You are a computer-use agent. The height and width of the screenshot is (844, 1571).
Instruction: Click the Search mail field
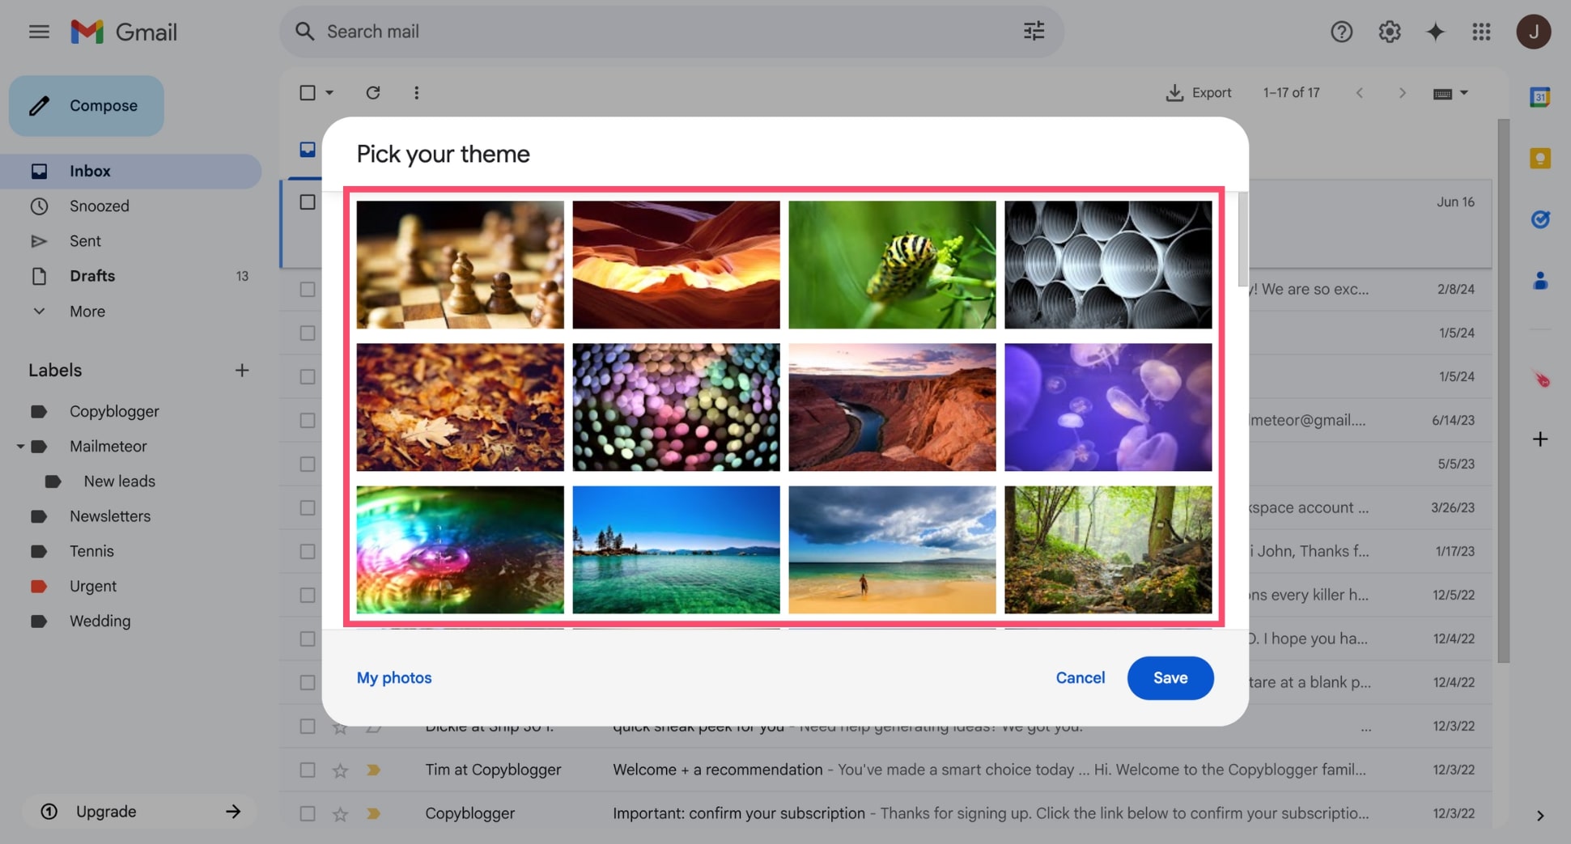point(672,32)
